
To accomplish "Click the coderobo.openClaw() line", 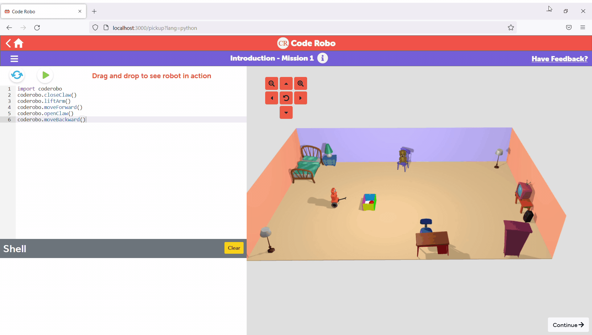I will (45, 113).
